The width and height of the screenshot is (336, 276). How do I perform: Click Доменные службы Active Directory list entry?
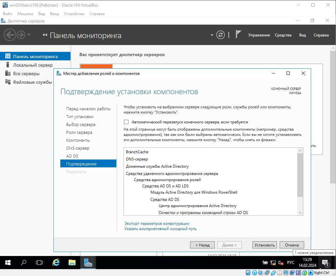point(157,166)
